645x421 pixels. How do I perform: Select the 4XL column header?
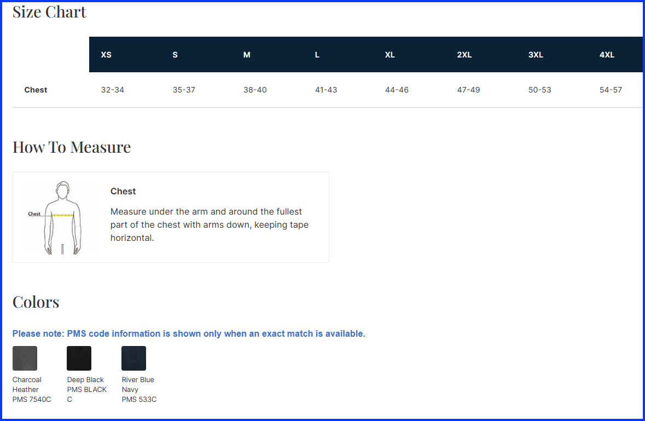pos(607,55)
